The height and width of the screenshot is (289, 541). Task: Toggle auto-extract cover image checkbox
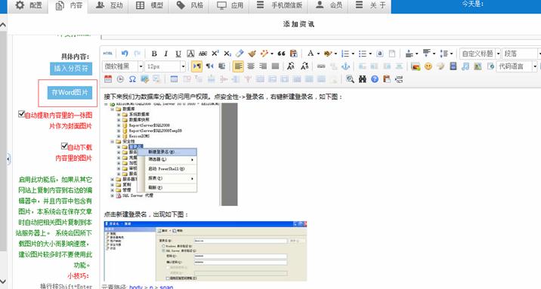click(21, 114)
